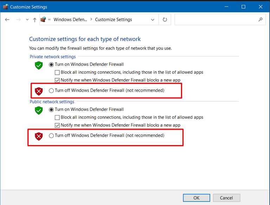
Task: Click red shield icon in Public settings
Action: tap(39, 136)
